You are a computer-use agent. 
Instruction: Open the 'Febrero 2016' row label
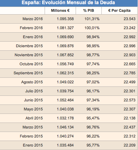click(x=31, y=28)
